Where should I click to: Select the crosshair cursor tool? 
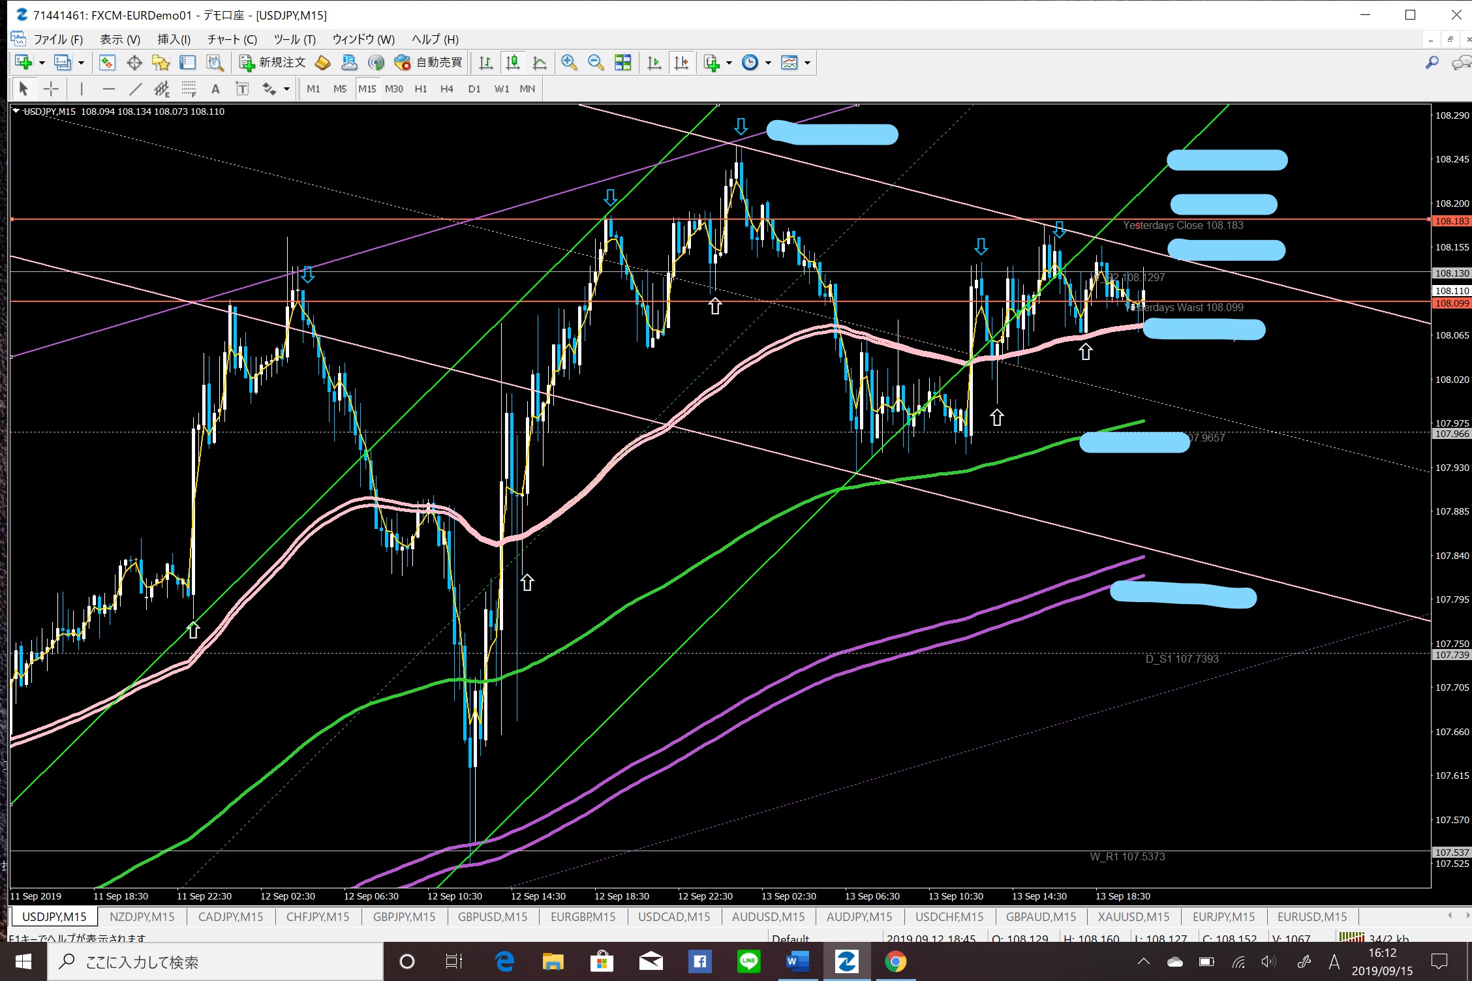click(x=51, y=89)
